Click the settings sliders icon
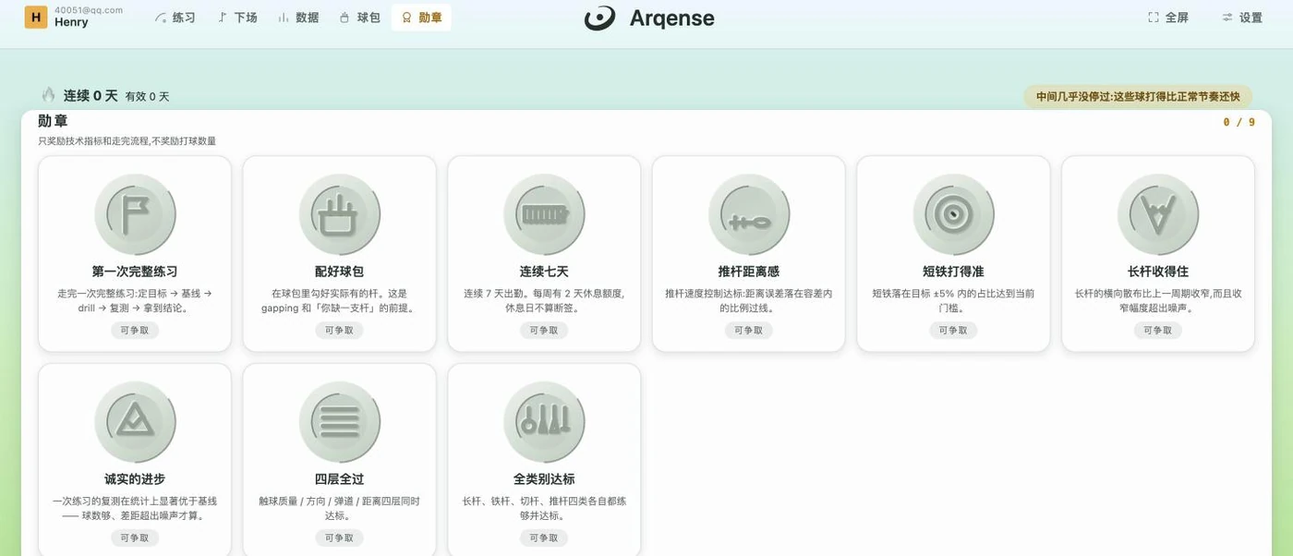This screenshot has width=1293, height=556. pyautogui.click(x=1227, y=18)
